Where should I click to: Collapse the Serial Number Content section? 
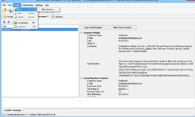[x=81, y=78]
